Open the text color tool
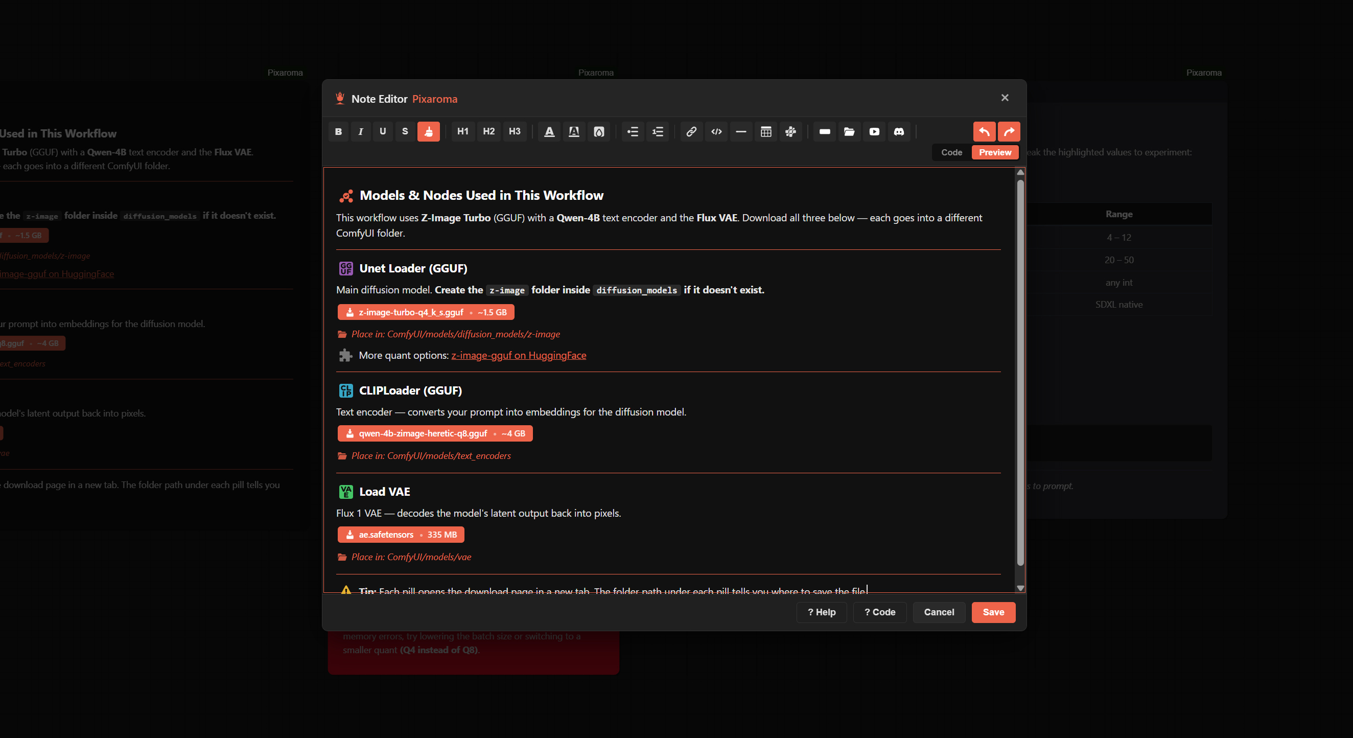The height and width of the screenshot is (738, 1353). click(549, 131)
